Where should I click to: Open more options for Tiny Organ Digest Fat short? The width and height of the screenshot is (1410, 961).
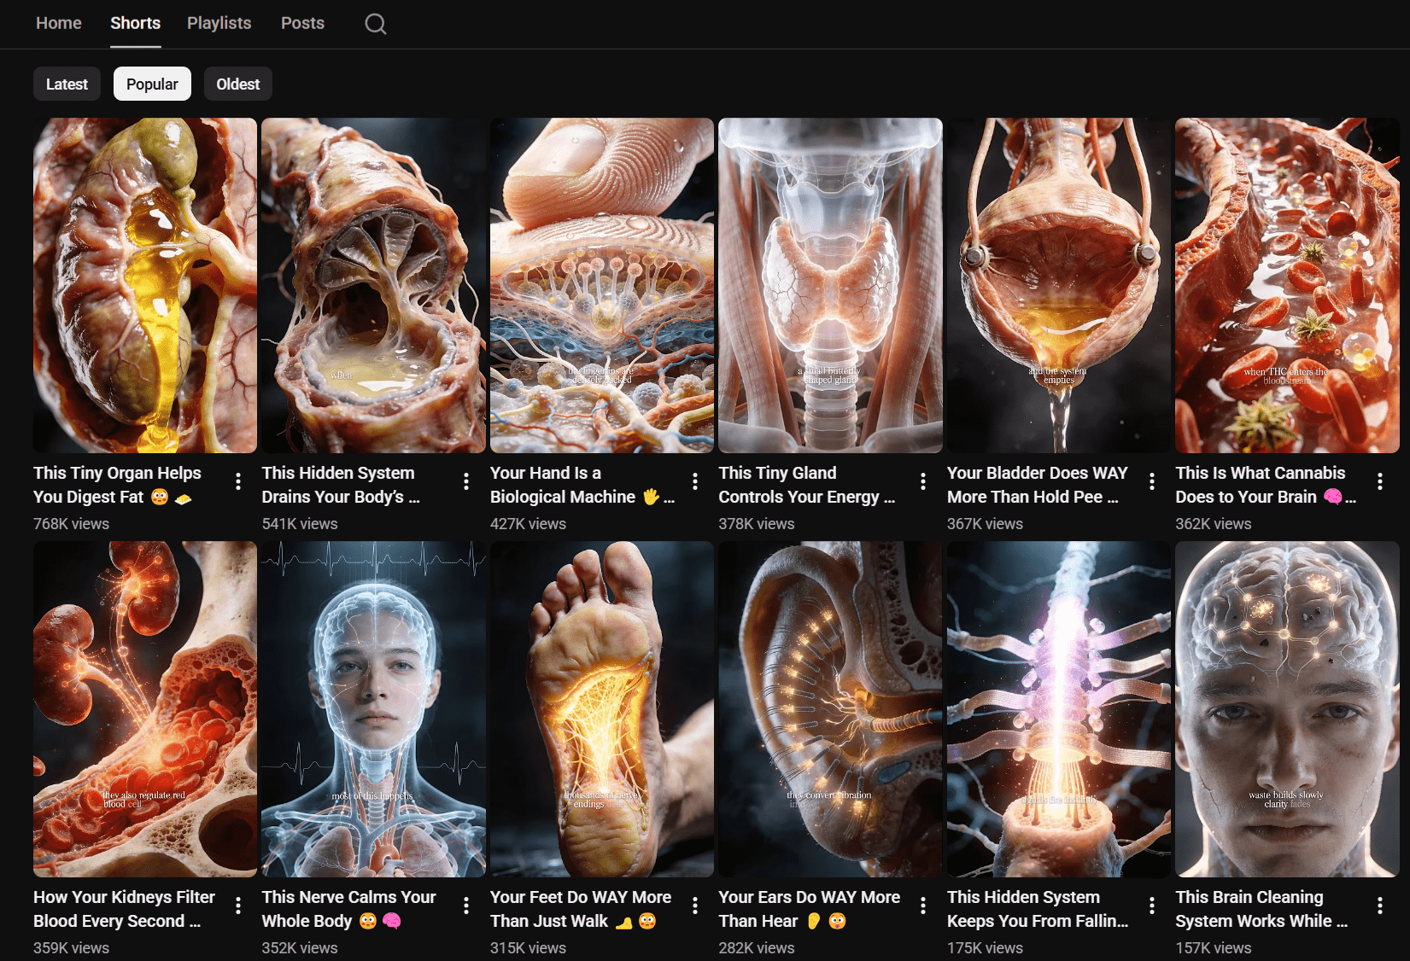pyautogui.click(x=237, y=481)
